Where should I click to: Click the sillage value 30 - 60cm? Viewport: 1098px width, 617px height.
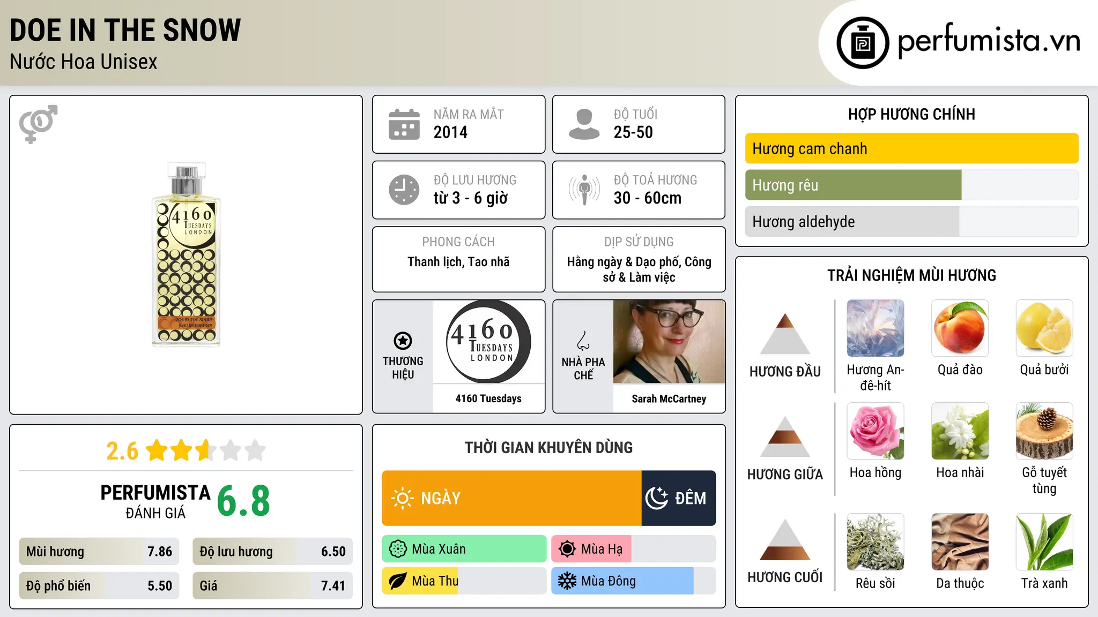(648, 198)
